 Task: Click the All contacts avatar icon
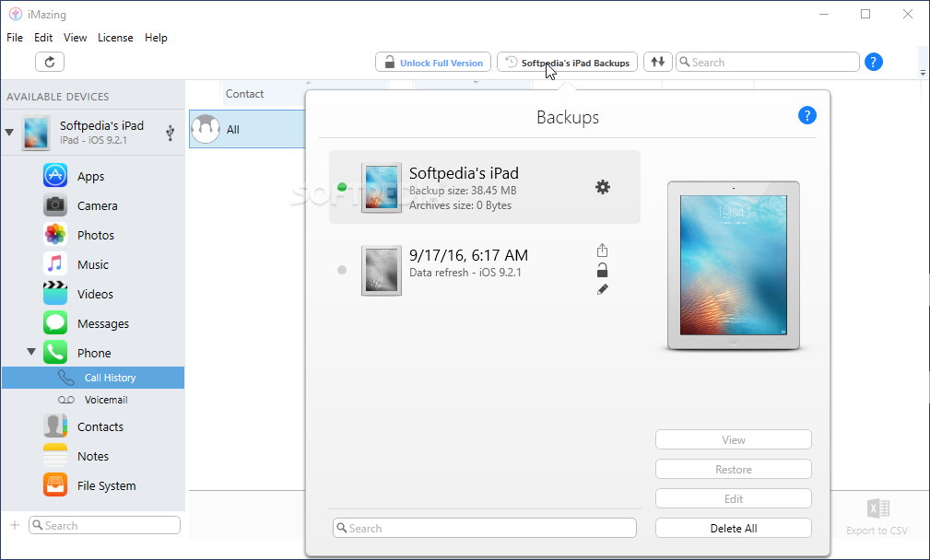pos(206,129)
